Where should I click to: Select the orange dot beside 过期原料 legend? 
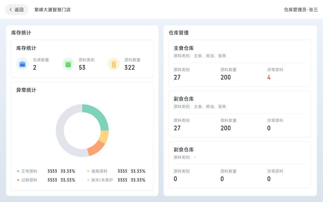point(18,180)
